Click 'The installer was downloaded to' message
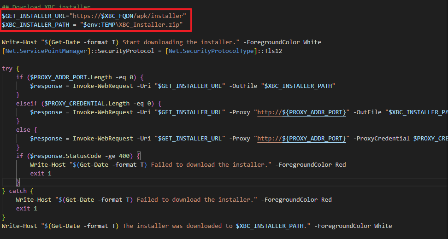The width and height of the screenshot is (448, 239). point(178,226)
